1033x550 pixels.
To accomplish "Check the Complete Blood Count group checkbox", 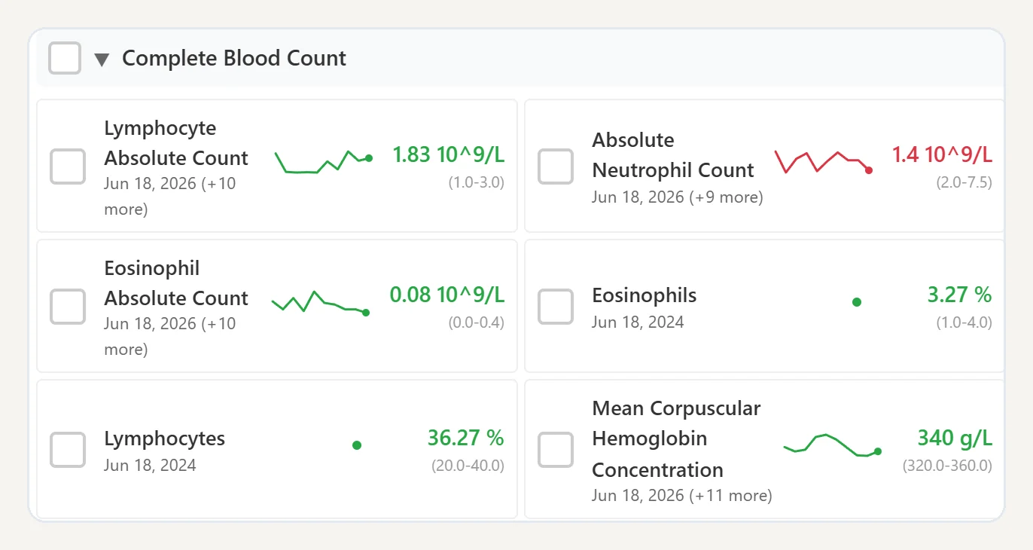I will tap(65, 58).
